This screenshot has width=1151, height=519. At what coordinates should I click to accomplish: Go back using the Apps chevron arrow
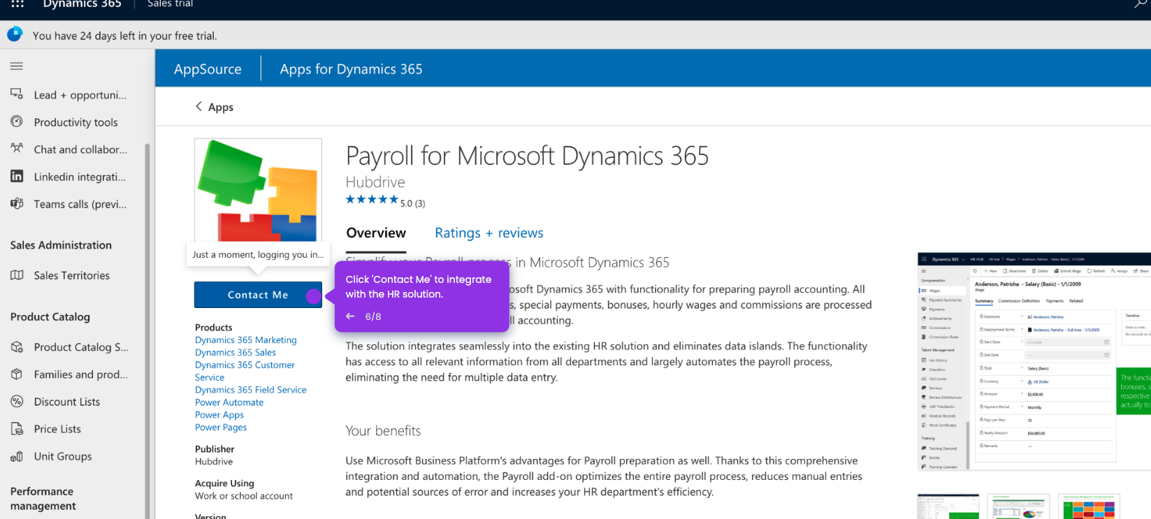click(x=199, y=106)
